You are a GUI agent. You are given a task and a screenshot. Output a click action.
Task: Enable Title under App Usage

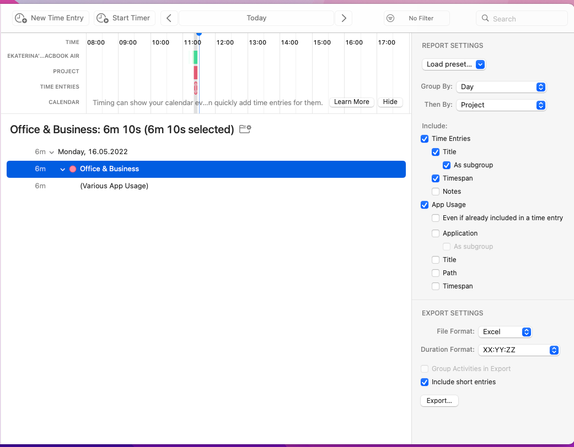[436, 260]
